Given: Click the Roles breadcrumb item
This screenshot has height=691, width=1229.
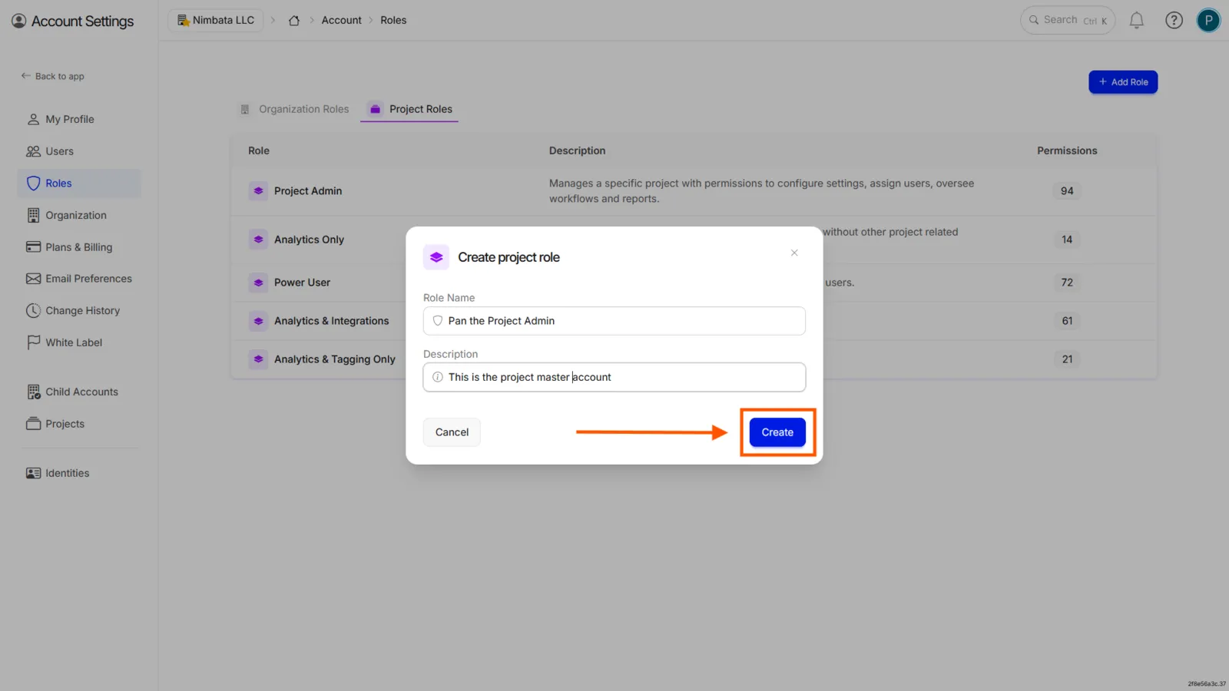Looking at the screenshot, I should pos(393,21).
